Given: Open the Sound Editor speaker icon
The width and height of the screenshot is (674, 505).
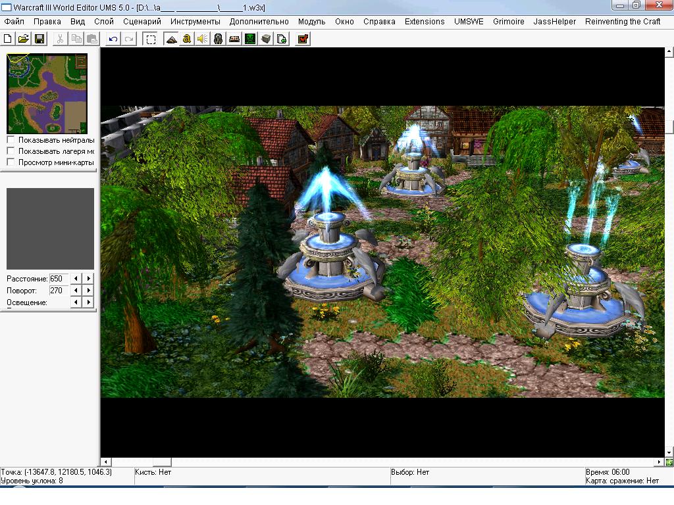Looking at the screenshot, I should pyautogui.click(x=203, y=39).
